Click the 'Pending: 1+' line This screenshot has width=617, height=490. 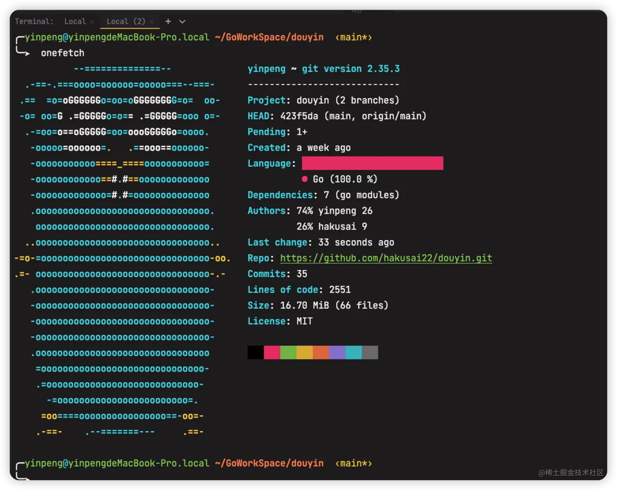[x=277, y=132]
